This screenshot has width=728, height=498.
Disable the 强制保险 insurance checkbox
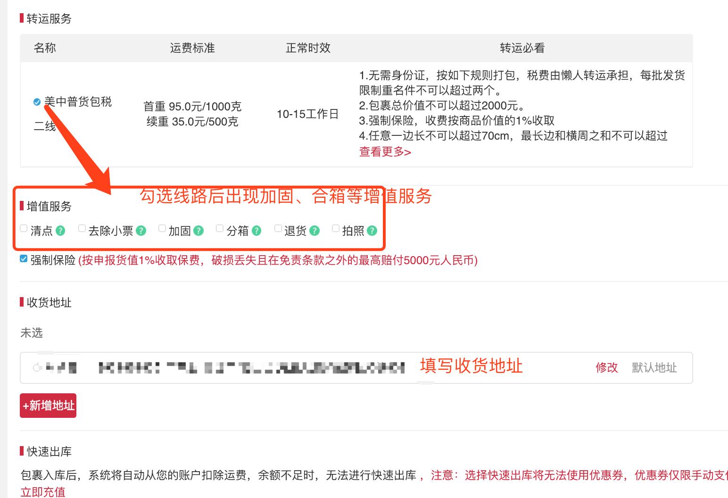point(23,258)
